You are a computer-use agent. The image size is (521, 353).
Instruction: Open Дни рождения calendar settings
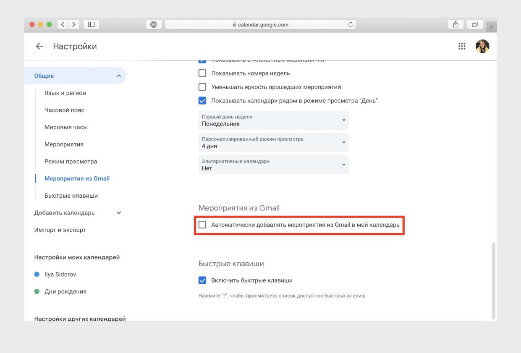click(65, 292)
